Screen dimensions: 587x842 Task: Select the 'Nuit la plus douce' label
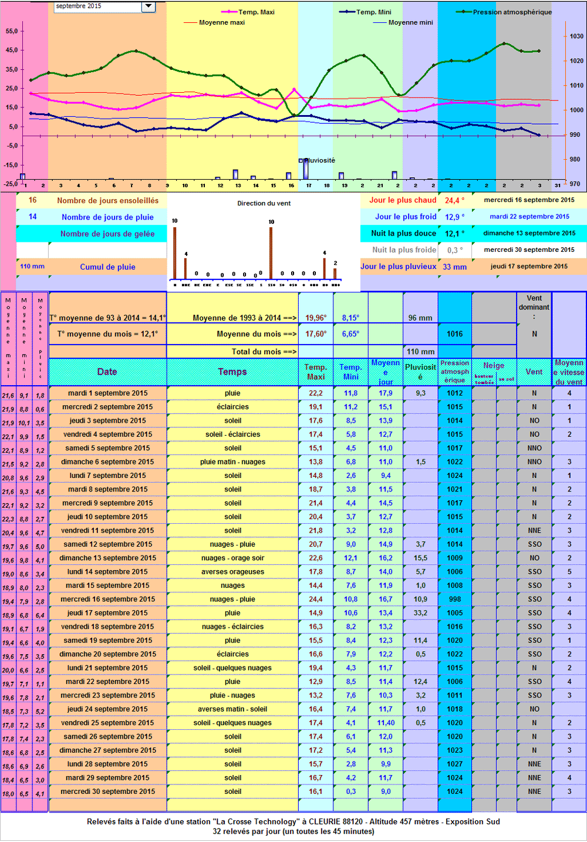point(403,233)
